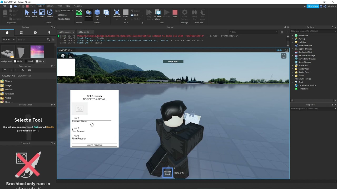Open the Terrain Editor
Viewport: 337px width, 189px height.
(x=79, y=14)
